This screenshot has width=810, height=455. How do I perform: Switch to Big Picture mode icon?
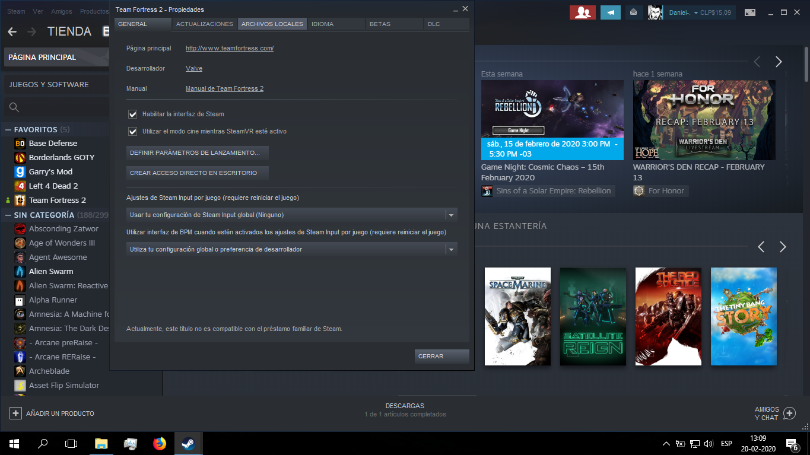coord(750,12)
